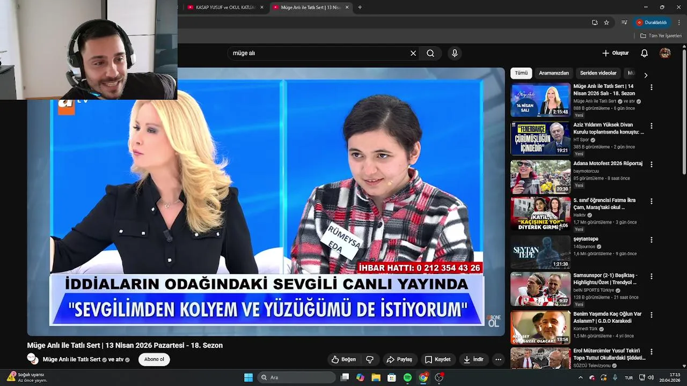
Task: Open Microsoft Store from the taskbar
Action: click(x=392, y=377)
